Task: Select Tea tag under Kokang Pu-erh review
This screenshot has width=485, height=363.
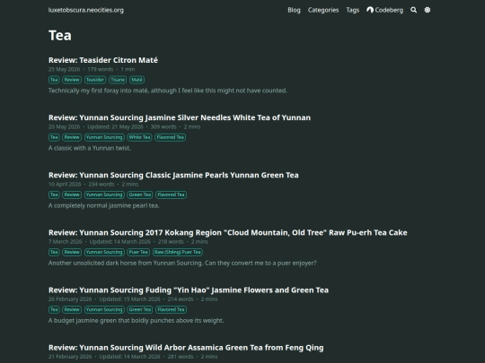Action: [x=54, y=252]
